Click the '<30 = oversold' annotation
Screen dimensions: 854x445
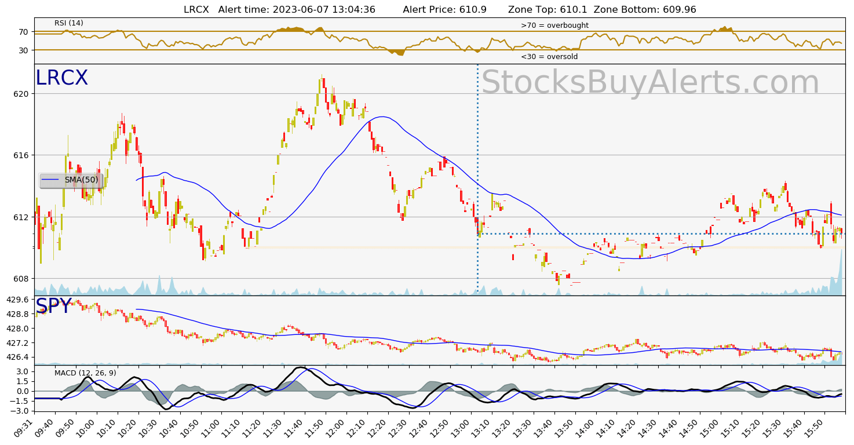coord(549,57)
